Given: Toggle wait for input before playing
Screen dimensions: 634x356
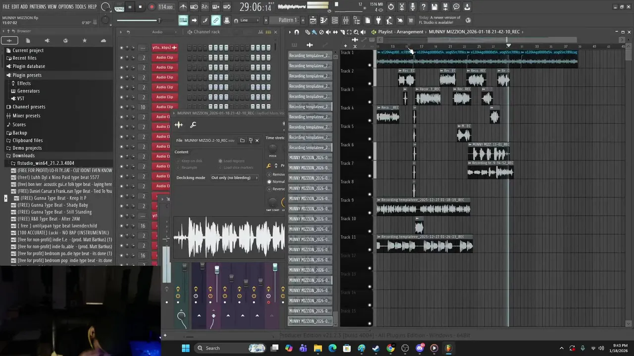Looking at the screenshot, I should [194, 7].
